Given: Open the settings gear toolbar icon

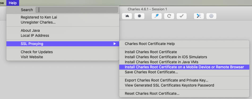Looking at the screenshot, I should click(x=211, y=16).
